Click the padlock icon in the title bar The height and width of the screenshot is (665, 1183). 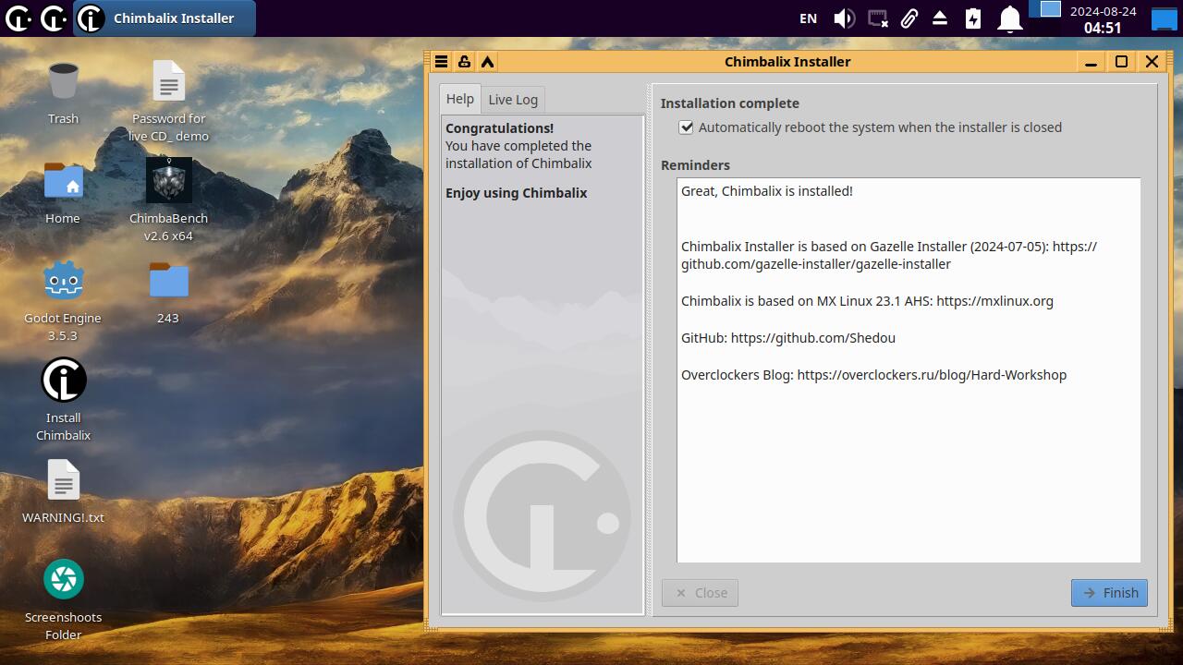click(464, 62)
